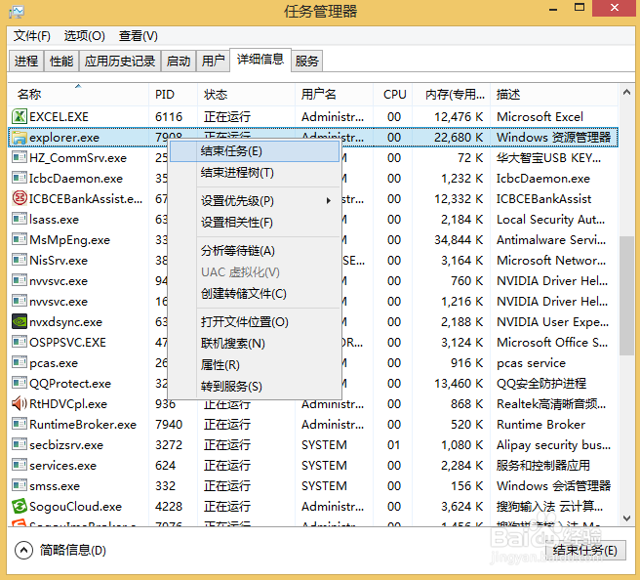Screen dimensions: 640x580
Task: Click the services.exe process icon
Action: coord(20,465)
